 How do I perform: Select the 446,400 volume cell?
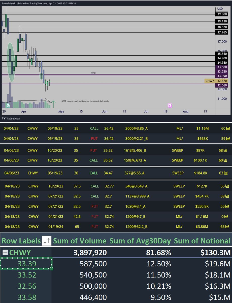click(93, 298)
